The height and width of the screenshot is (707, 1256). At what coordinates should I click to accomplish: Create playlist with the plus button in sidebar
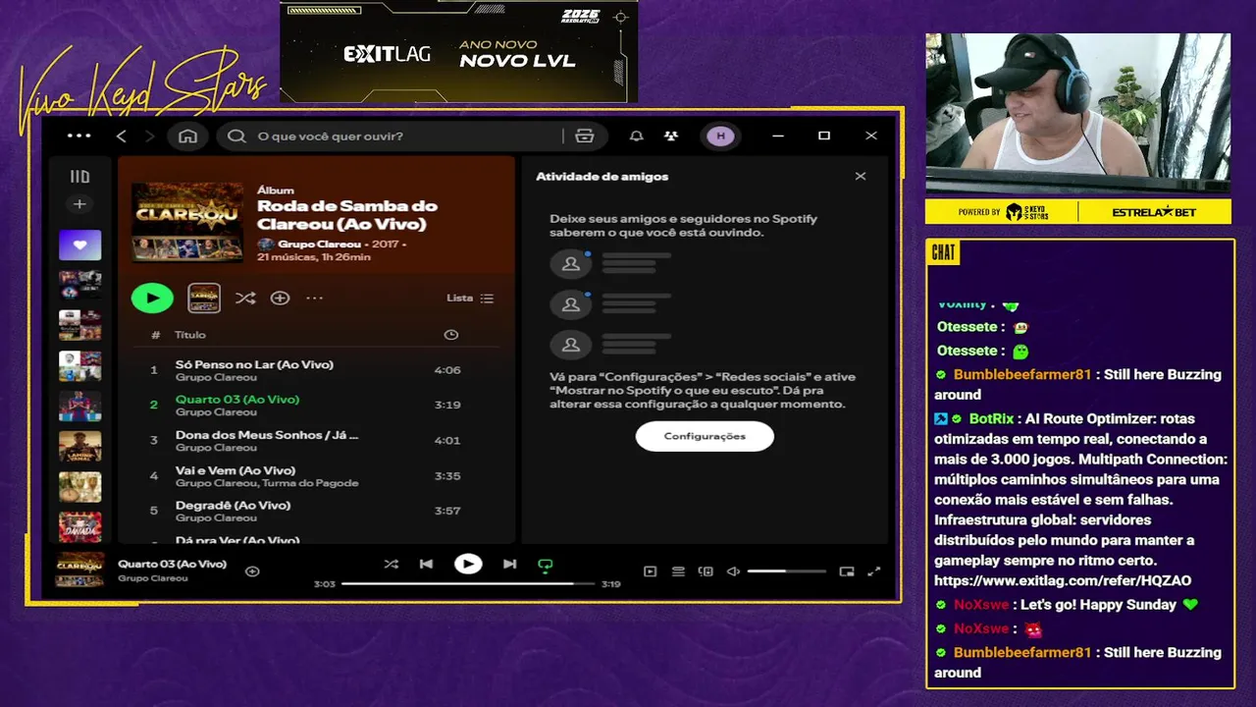79,204
